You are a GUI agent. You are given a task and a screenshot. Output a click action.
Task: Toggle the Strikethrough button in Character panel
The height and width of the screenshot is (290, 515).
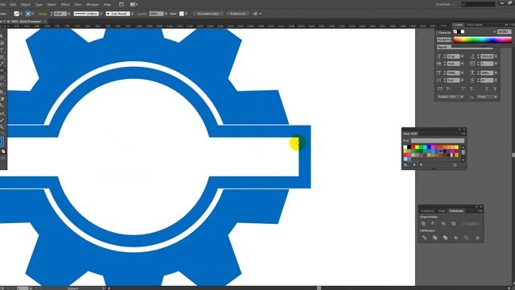pos(495,89)
